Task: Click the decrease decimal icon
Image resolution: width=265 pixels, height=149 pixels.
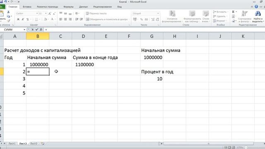Action: click(157, 19)
